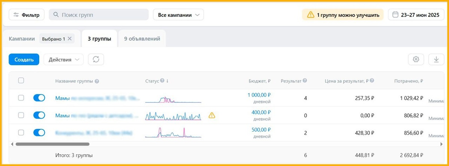This screenshot has height=166, width=449.
Task: Open date range picker 23–27 июн 2025
Action: 415,15
